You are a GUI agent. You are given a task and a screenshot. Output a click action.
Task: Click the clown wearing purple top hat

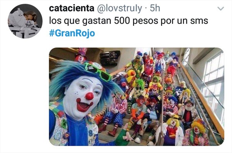pyautogui.click(x=81, y=55)
